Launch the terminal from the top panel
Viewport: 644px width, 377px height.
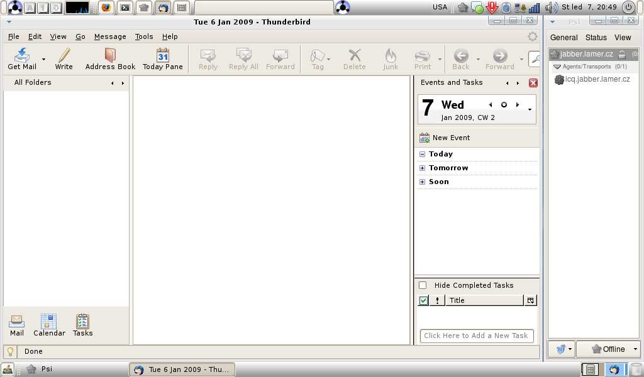click(x=125, y=8)
